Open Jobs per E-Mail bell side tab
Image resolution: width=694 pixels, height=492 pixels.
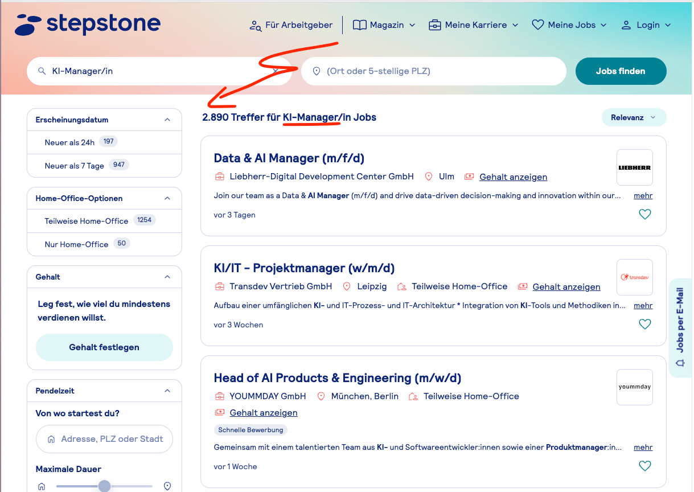pyautogui.click(x=681, y=327)
